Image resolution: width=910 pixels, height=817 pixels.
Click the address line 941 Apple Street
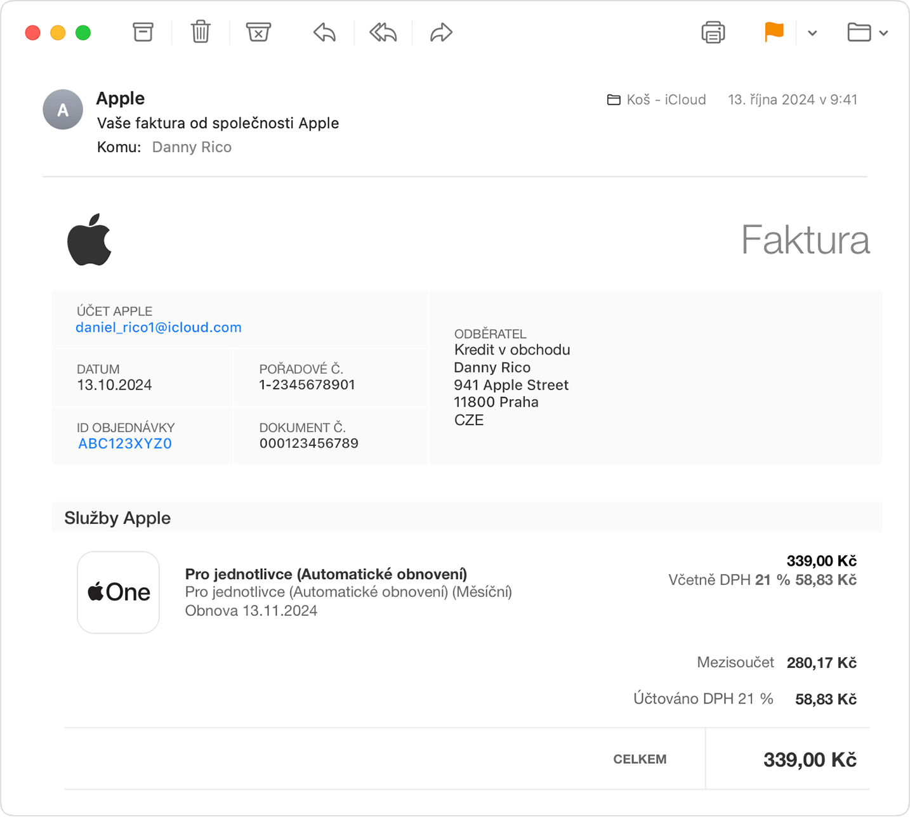[511, 385]
